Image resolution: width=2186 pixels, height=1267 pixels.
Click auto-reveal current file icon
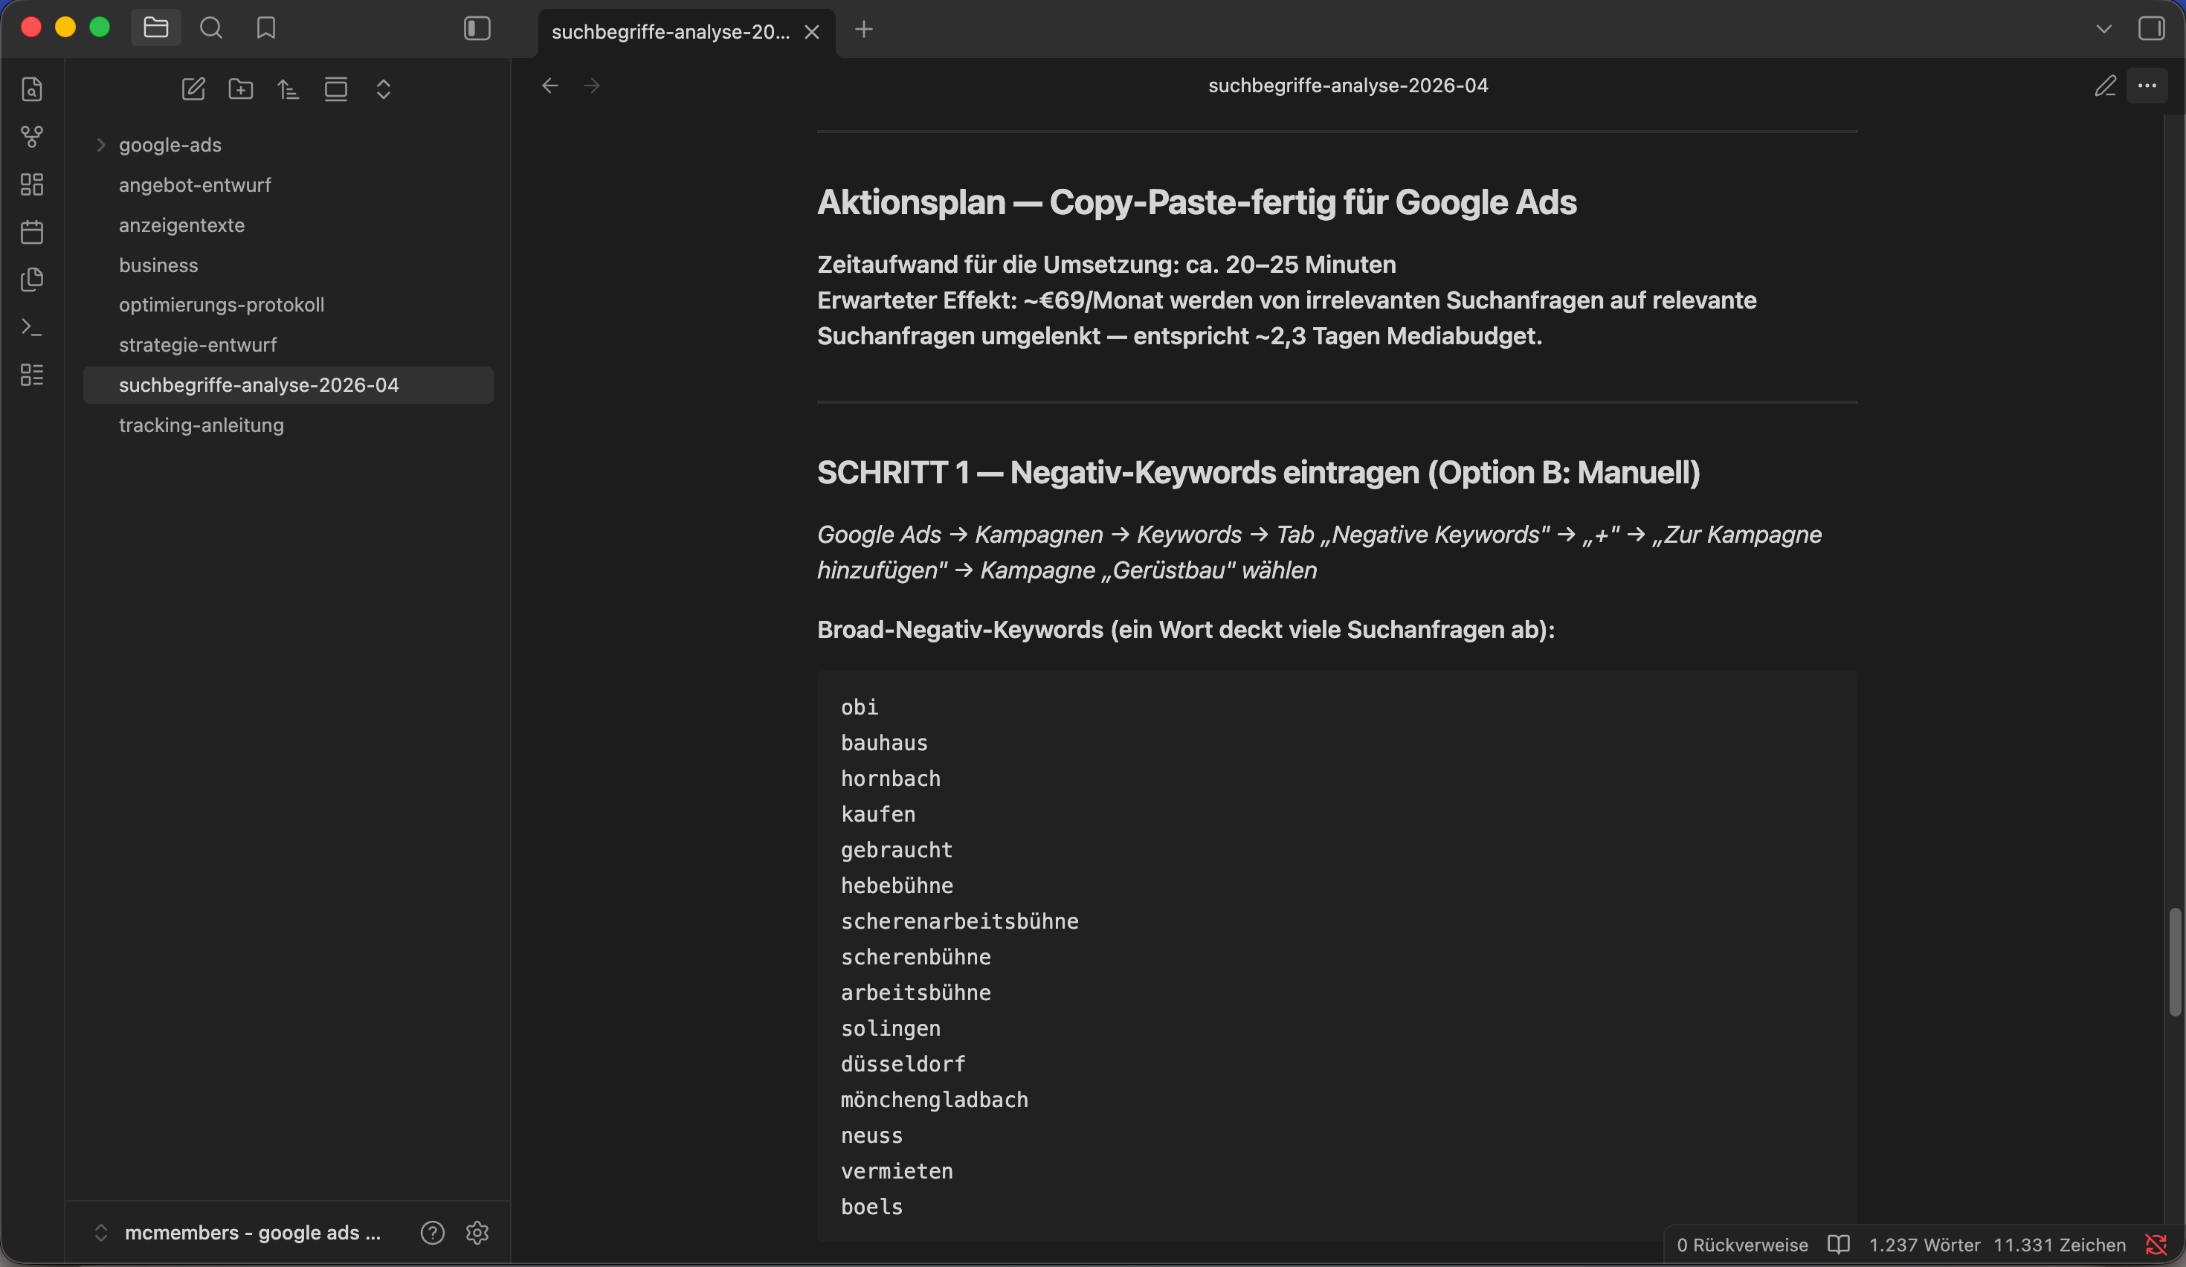click(x=336, y=88)
